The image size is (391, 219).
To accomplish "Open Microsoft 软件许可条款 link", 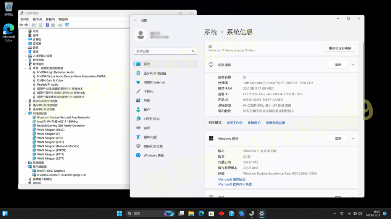I will point(235,184).
